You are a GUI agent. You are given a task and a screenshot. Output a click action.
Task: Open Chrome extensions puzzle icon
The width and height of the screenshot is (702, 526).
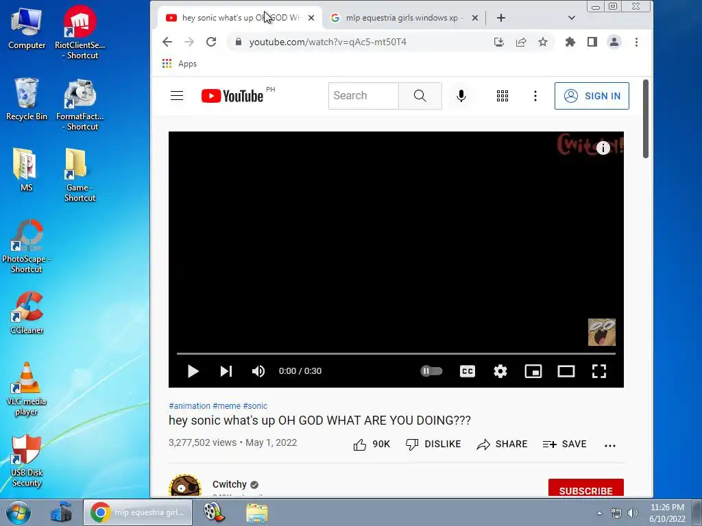tap(570, 42)
